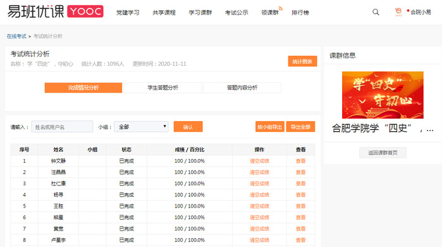This screenshot has width=442, height=247.
Task: Open 党建学习 in top navigation
Action: [128, 13]
